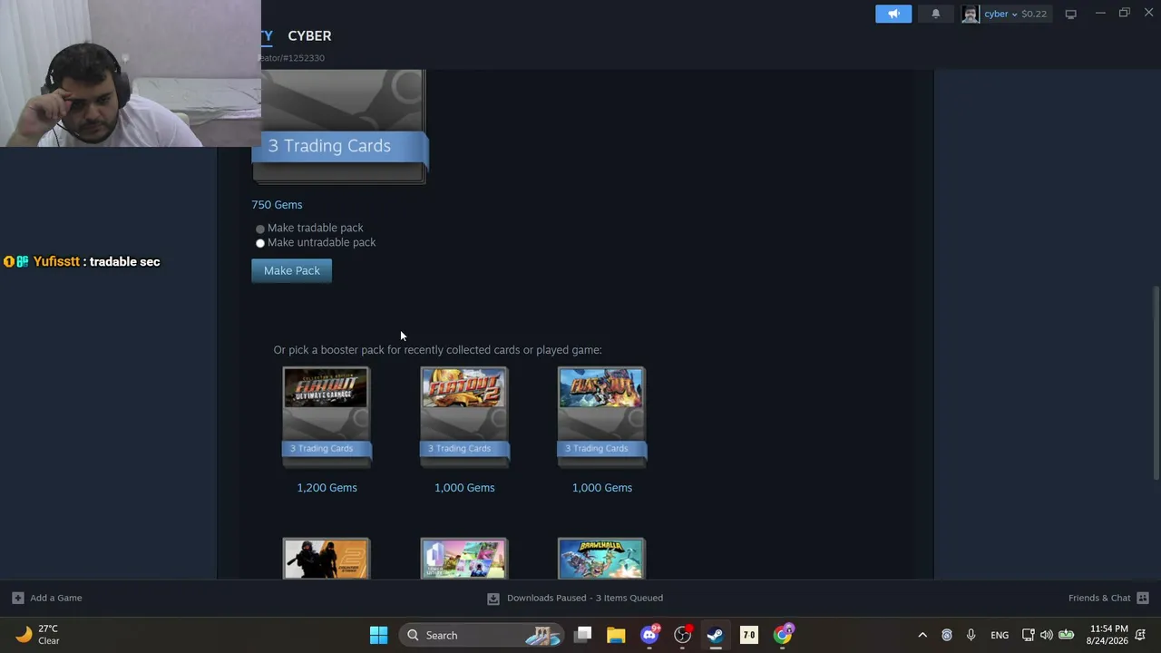The width and height of the screenshot is (1161, 653).
Task: Open the Windows Start menu
Action: pyautogui.click(x=379, y=635)
